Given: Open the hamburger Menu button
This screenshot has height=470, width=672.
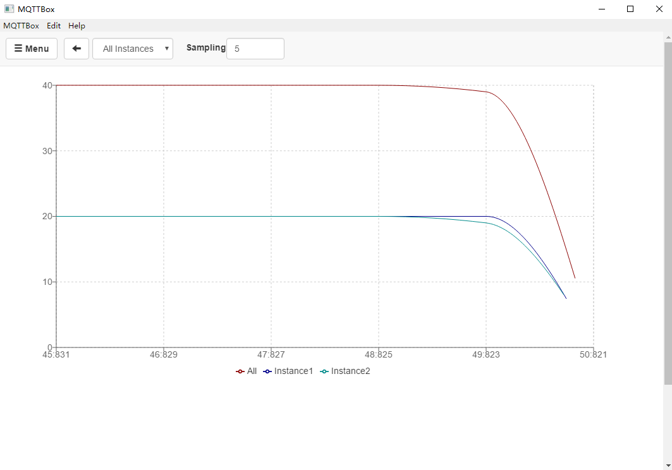Looking at the screenshot, I should pyautogui.click(x=31, y=49).
